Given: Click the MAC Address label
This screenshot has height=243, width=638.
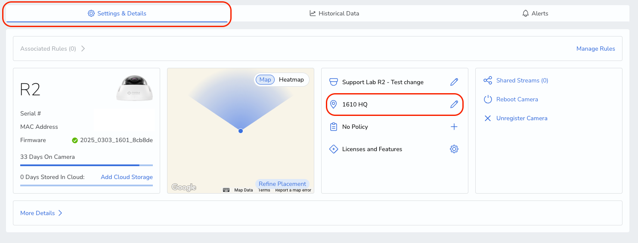Looking at the screenshot, I should [39, 127].
